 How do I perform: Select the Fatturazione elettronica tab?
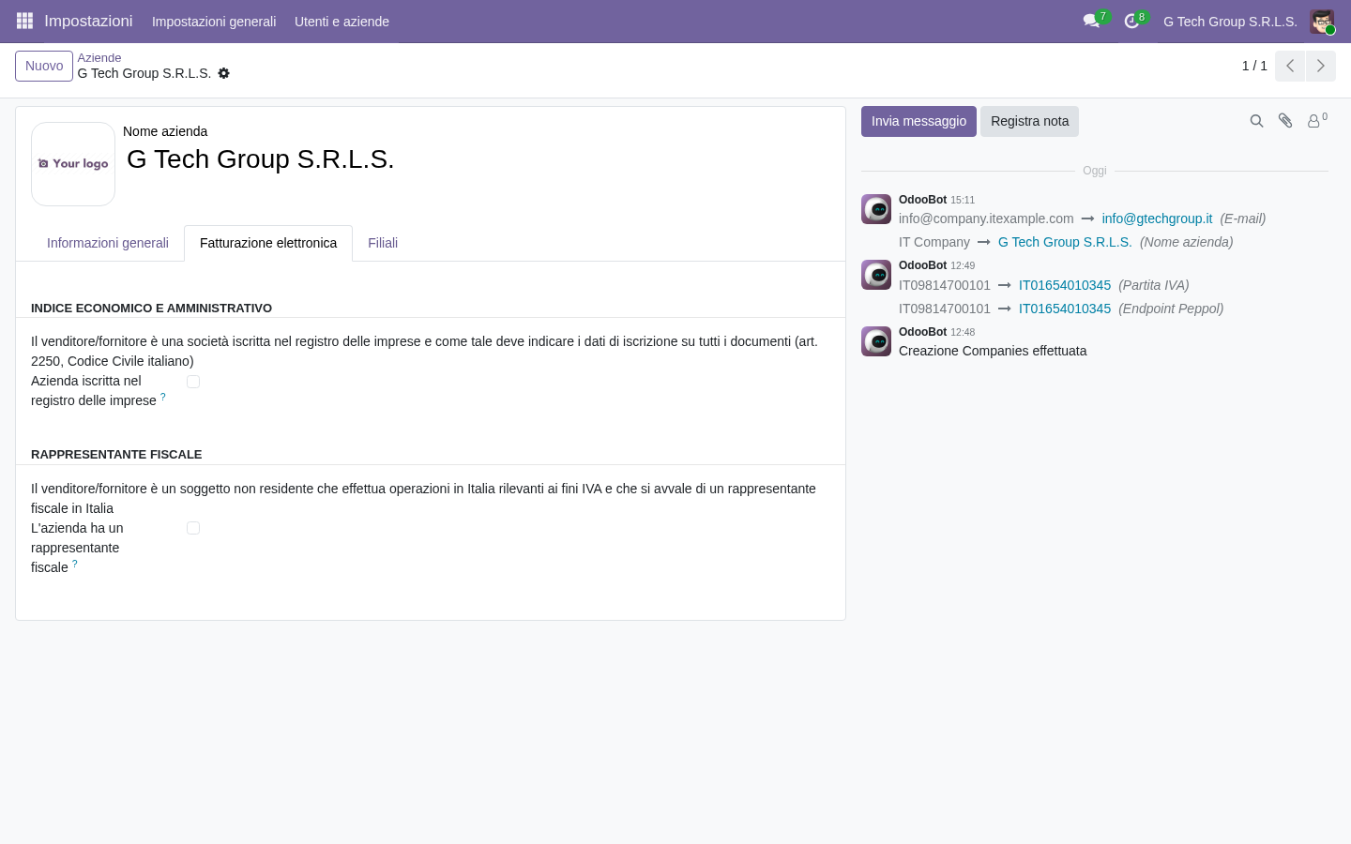point(268,243)
